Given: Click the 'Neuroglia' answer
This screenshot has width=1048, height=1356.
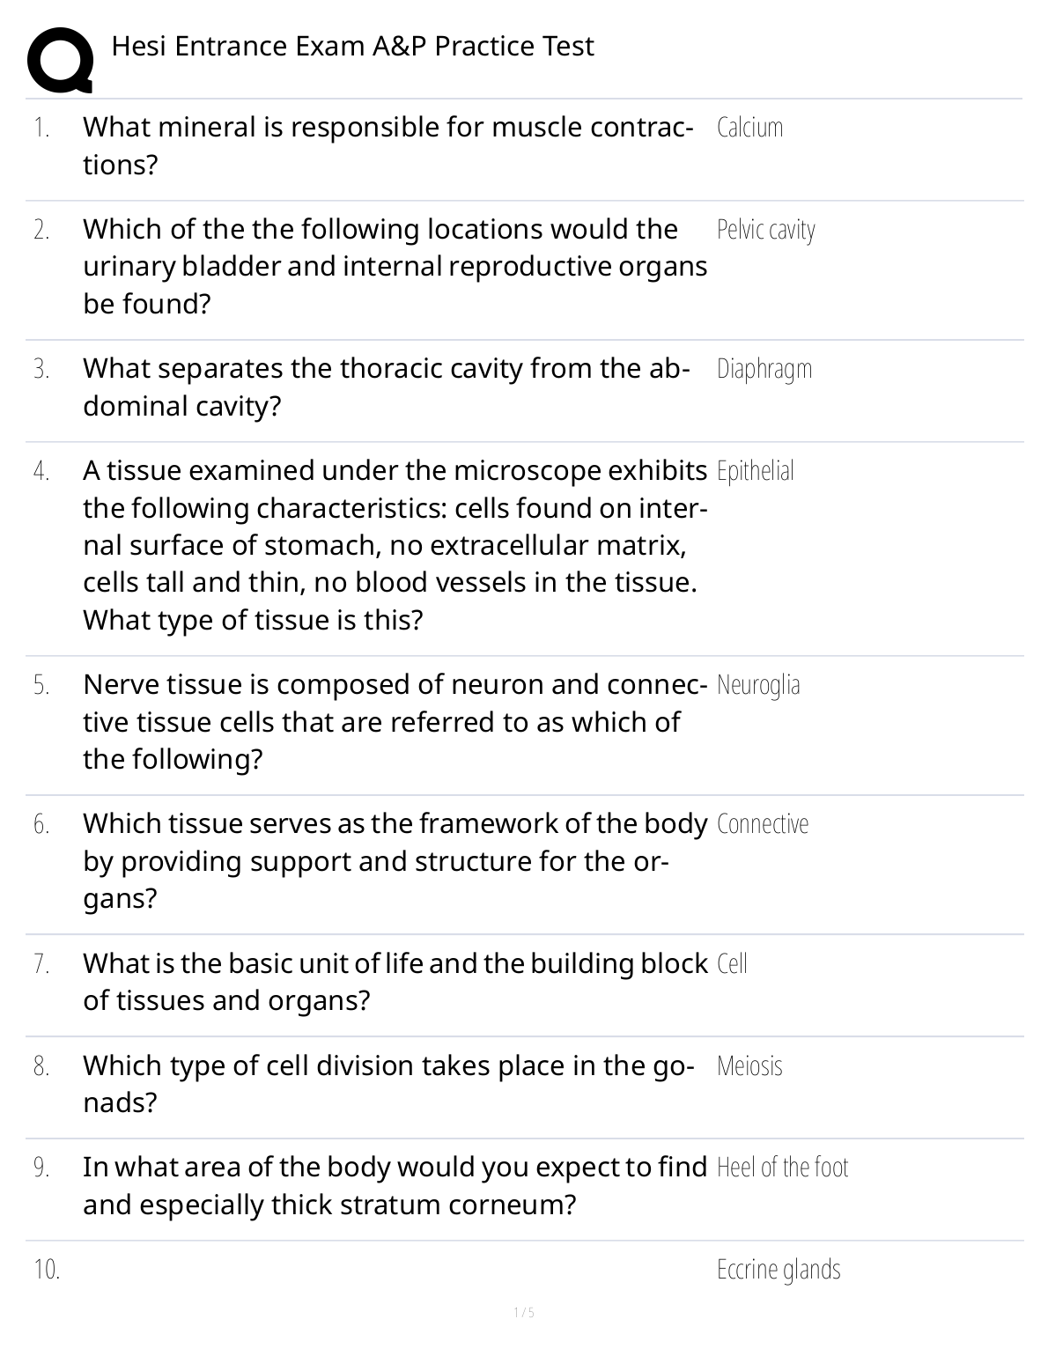Looking at the screenshot, I should [758, 685].
